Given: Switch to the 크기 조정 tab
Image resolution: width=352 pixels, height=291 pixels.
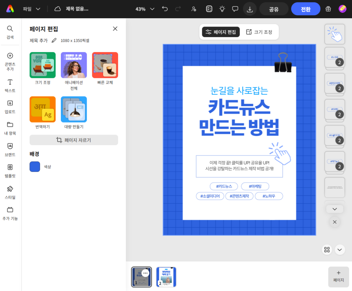Looking at the screenshot, I should [259, 32].
